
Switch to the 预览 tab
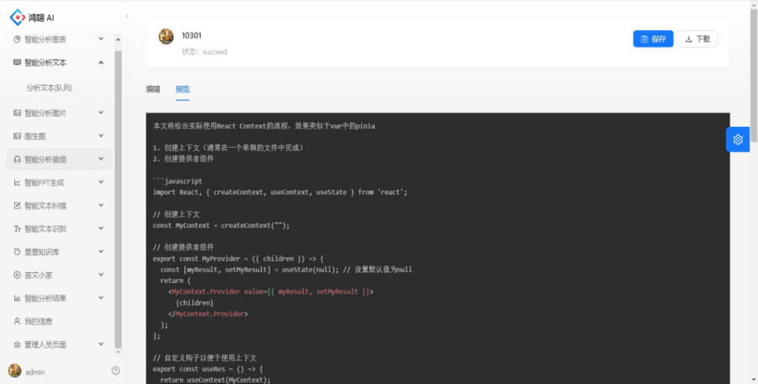click(182, 88)
